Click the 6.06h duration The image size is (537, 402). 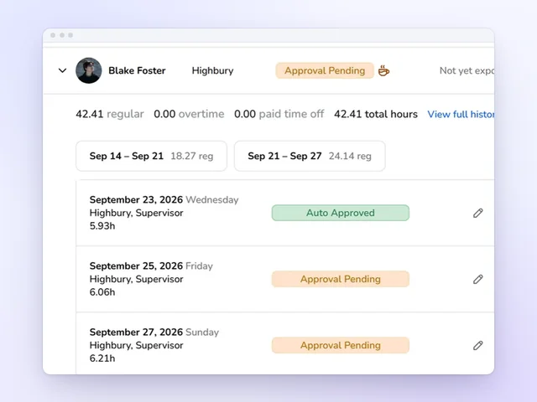coord(102,292)
